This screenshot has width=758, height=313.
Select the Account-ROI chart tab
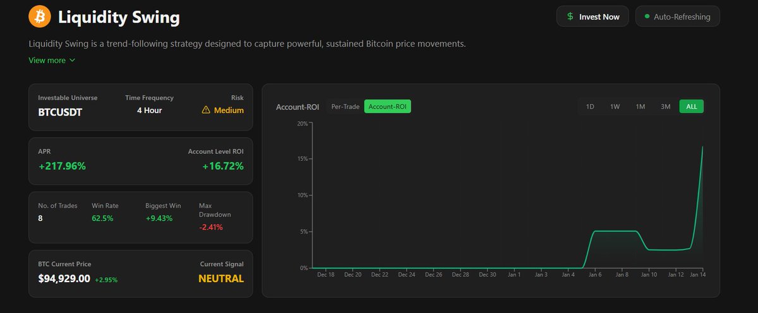coord(388,107)
